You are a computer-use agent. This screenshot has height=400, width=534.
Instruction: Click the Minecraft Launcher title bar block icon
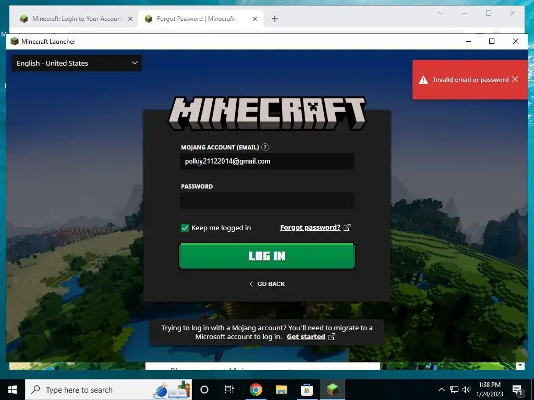(x=15, y=42)
